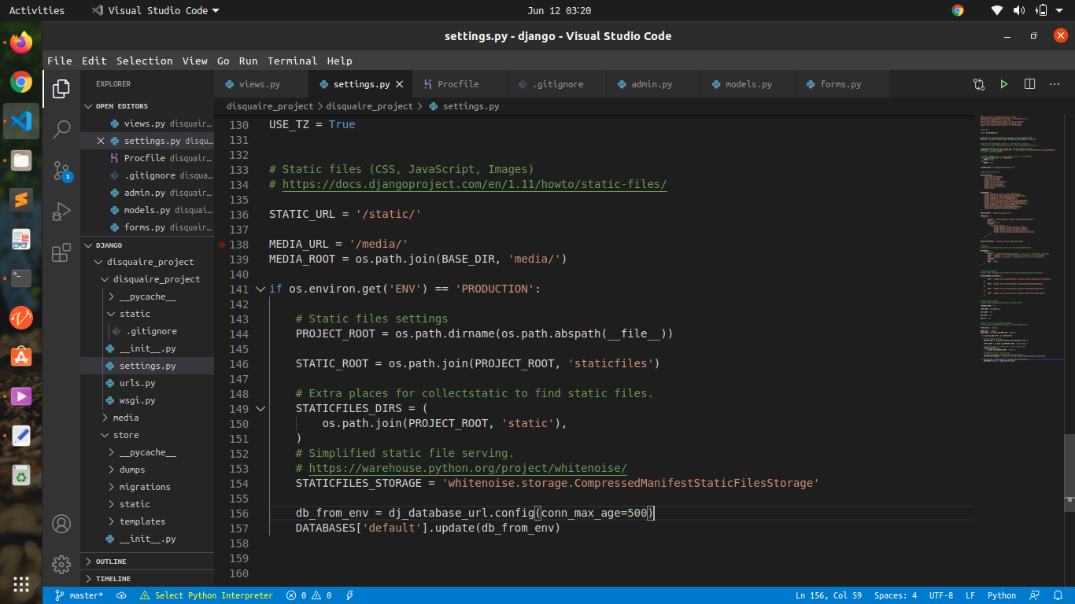Open the Search panel icon

pos(61,129)
